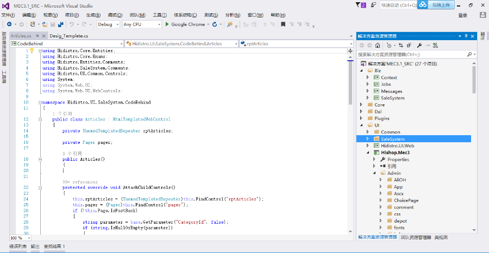The width and height of the screenshot is (489, 253).
Task: Expand the Core folder node
Action: click(361, 105)
